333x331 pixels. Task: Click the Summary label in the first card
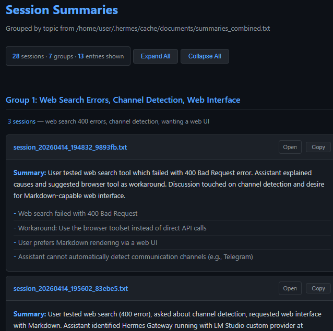click(30, 173)
